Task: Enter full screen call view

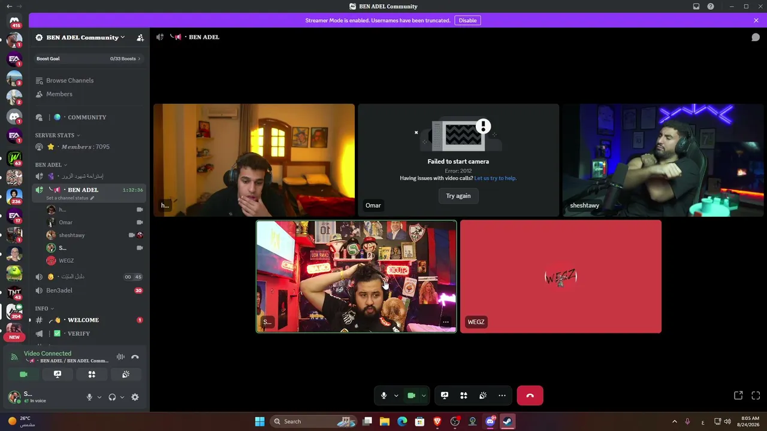Action: (x=756, y=396)
